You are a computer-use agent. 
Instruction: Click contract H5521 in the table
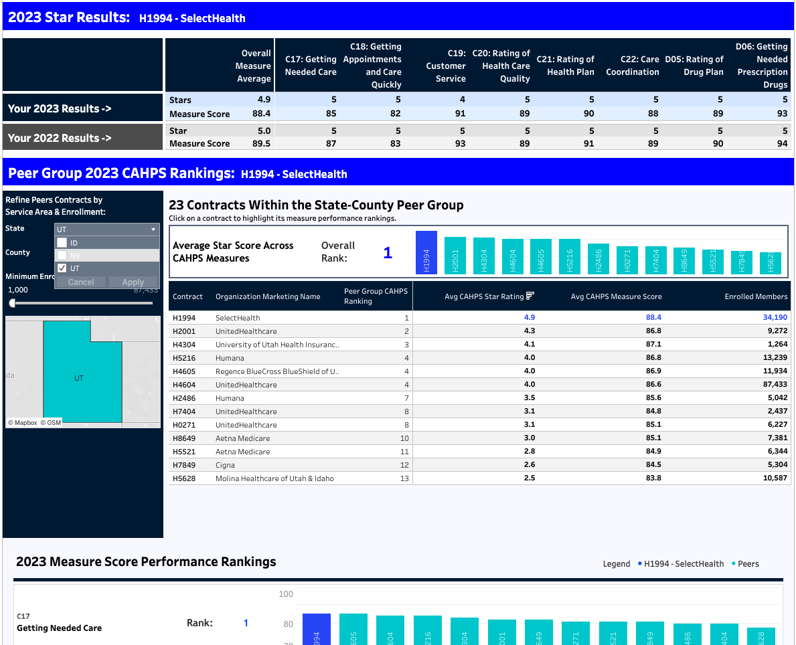(184, 452)
